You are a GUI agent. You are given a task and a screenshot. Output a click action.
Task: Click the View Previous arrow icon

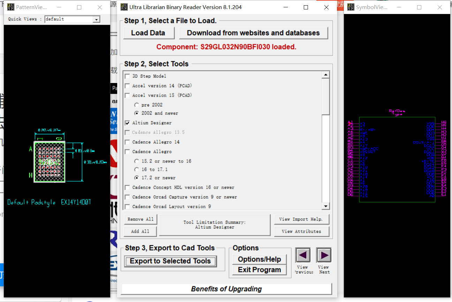tap(303, 255)
